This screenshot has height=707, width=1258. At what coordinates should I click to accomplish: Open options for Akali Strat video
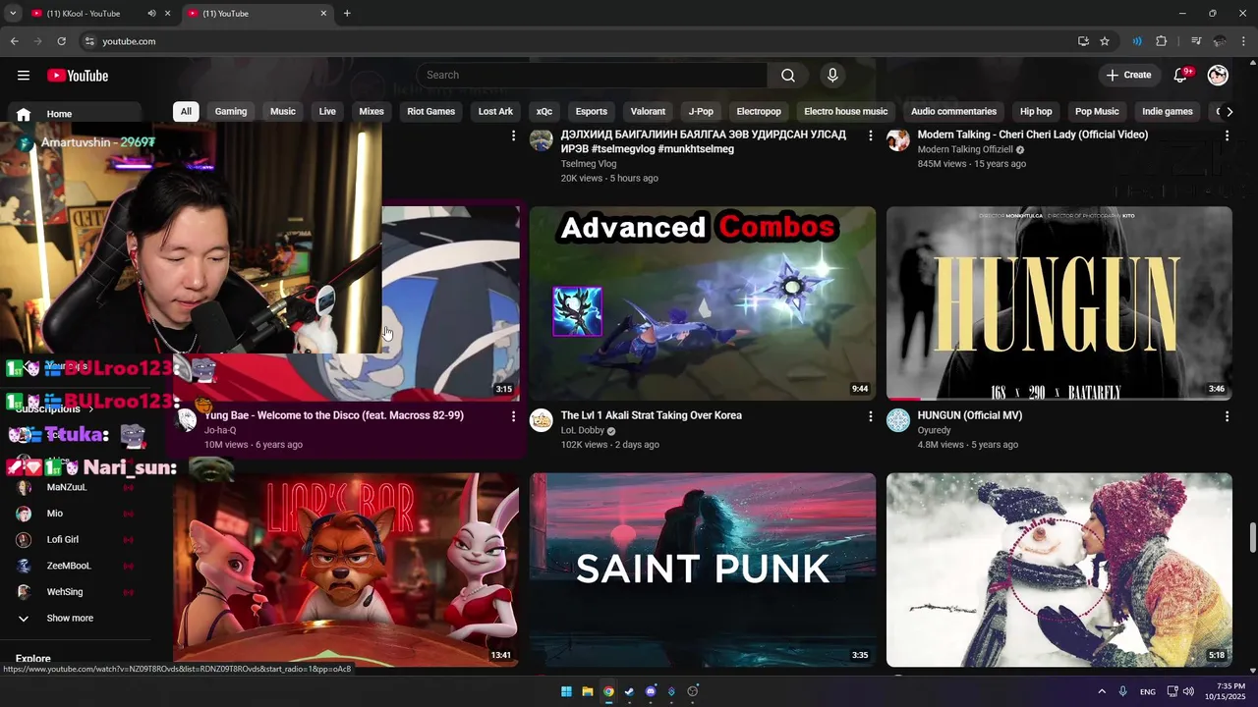pos(870,416)
